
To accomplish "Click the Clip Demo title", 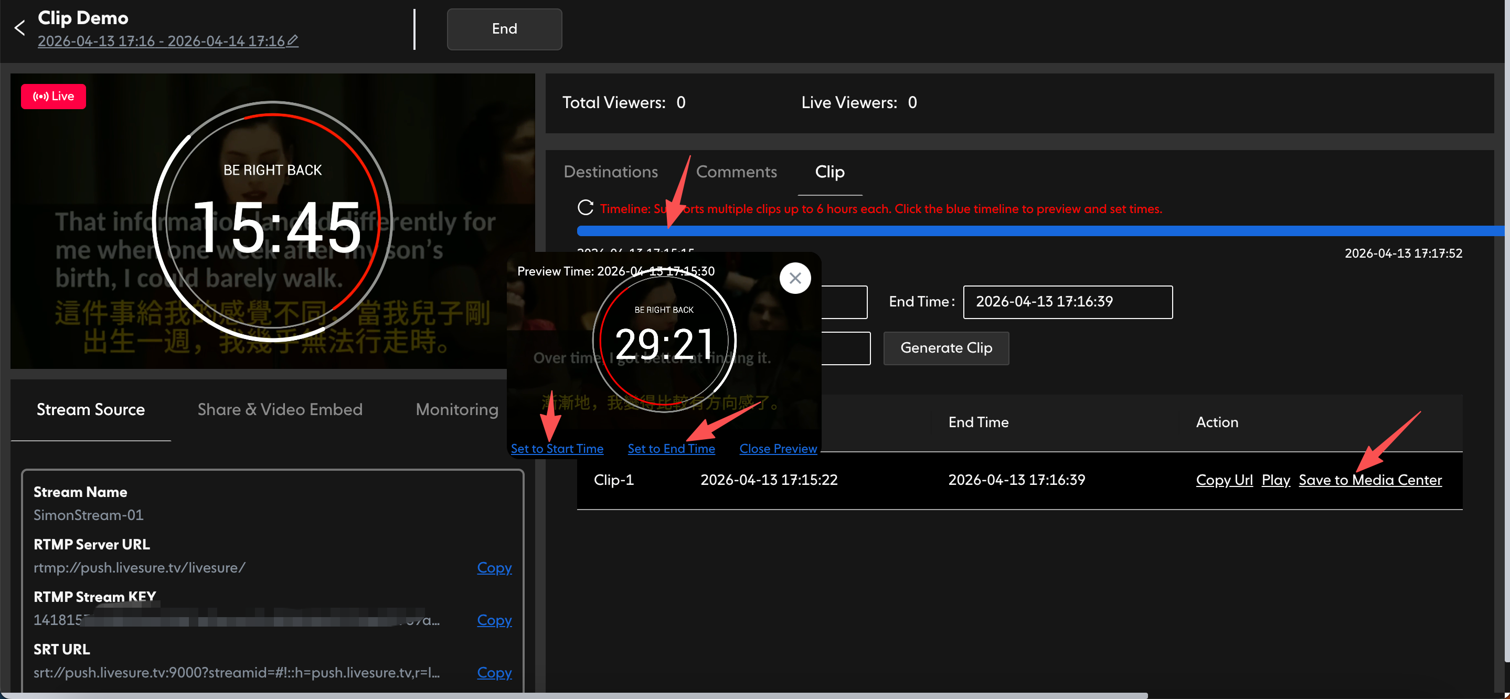I will (x=83, y=18).
